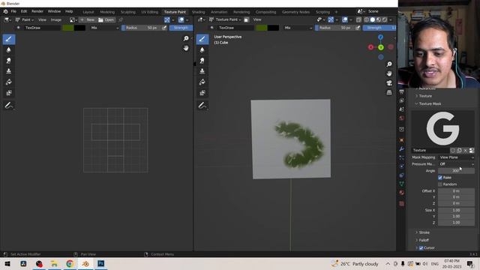The height and width of the screenshot is (270, 480).
Task: Open the Render menu
Action: [37, 11]
